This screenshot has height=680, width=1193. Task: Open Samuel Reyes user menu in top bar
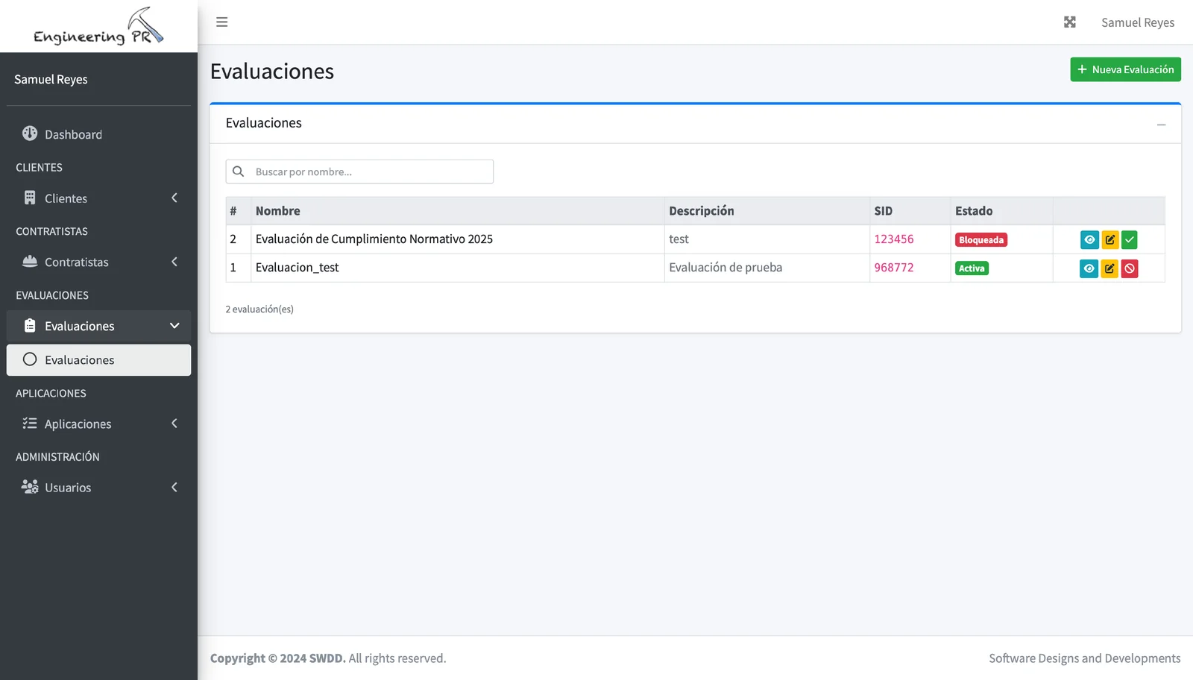tap(1138, 22)
